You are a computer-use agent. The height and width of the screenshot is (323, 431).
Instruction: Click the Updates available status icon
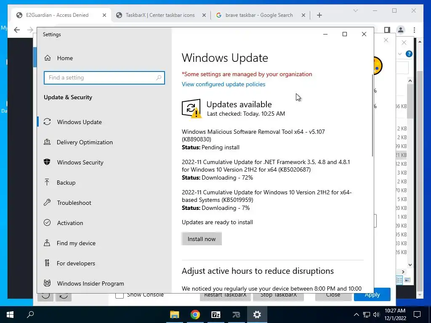[192, 109]
